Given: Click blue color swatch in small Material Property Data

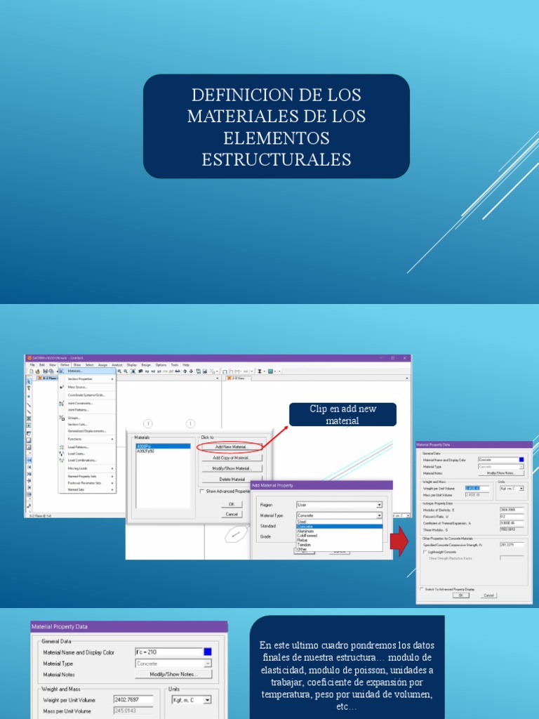Looking at the screenshot, I should (521, 459).
